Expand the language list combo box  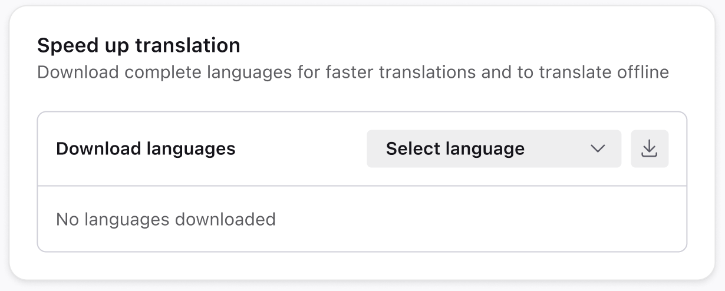pyautogui.click(x=493, y=148)
